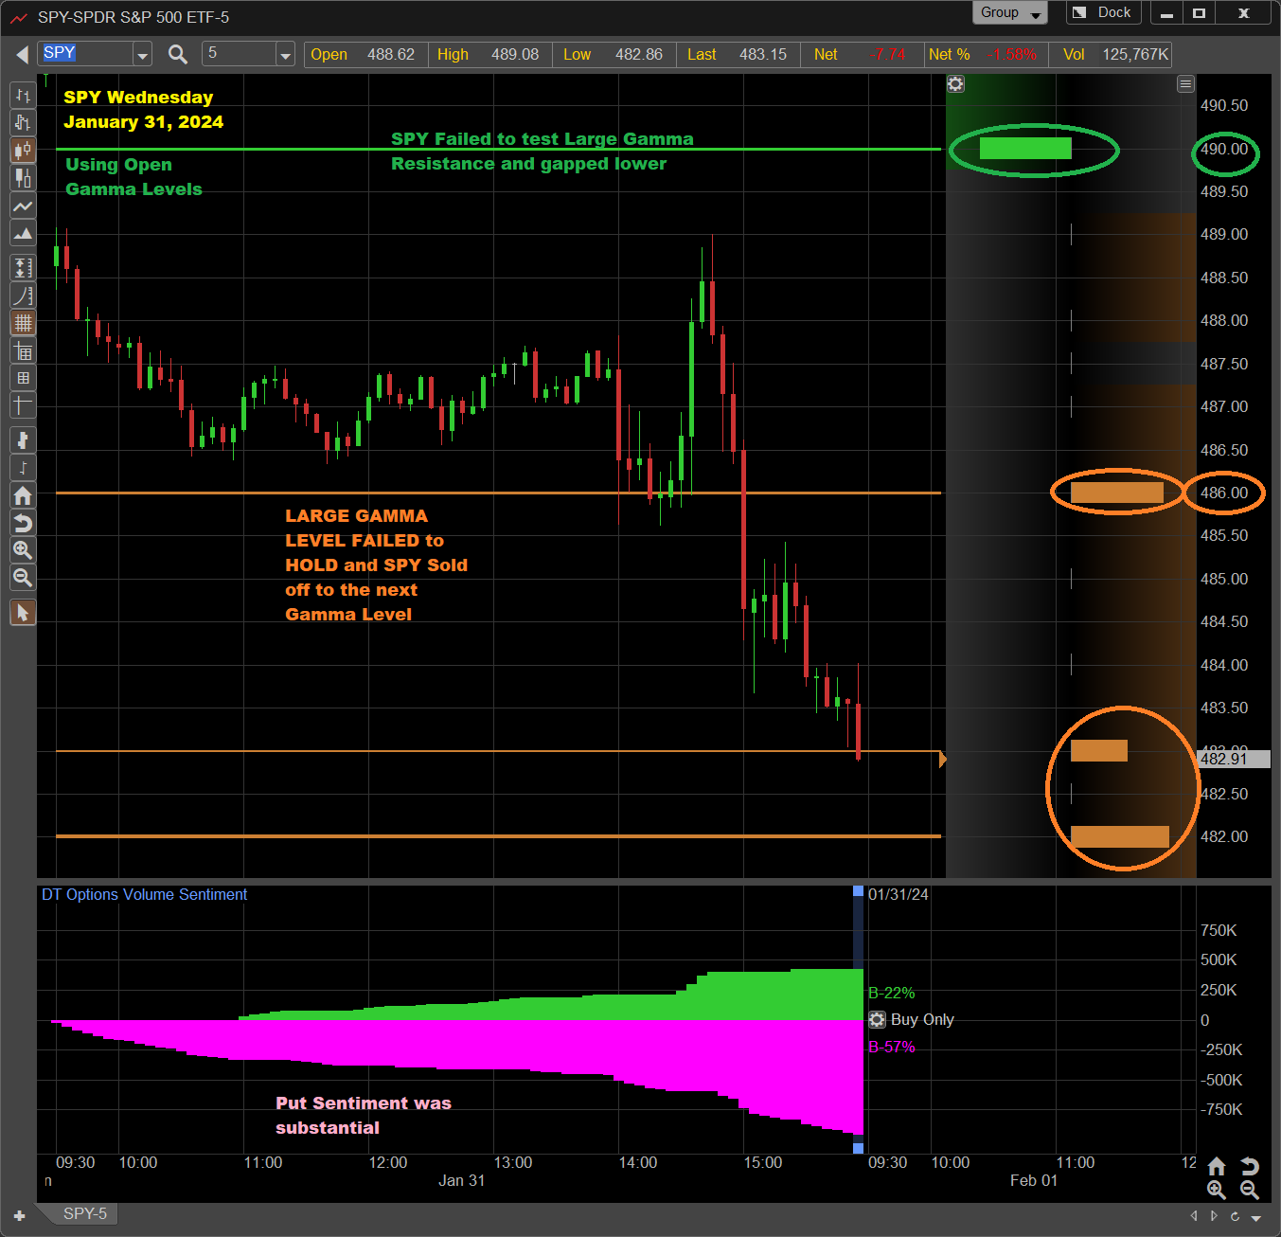
Task: Click the Vol value 125,767K
Action: 1135,55
